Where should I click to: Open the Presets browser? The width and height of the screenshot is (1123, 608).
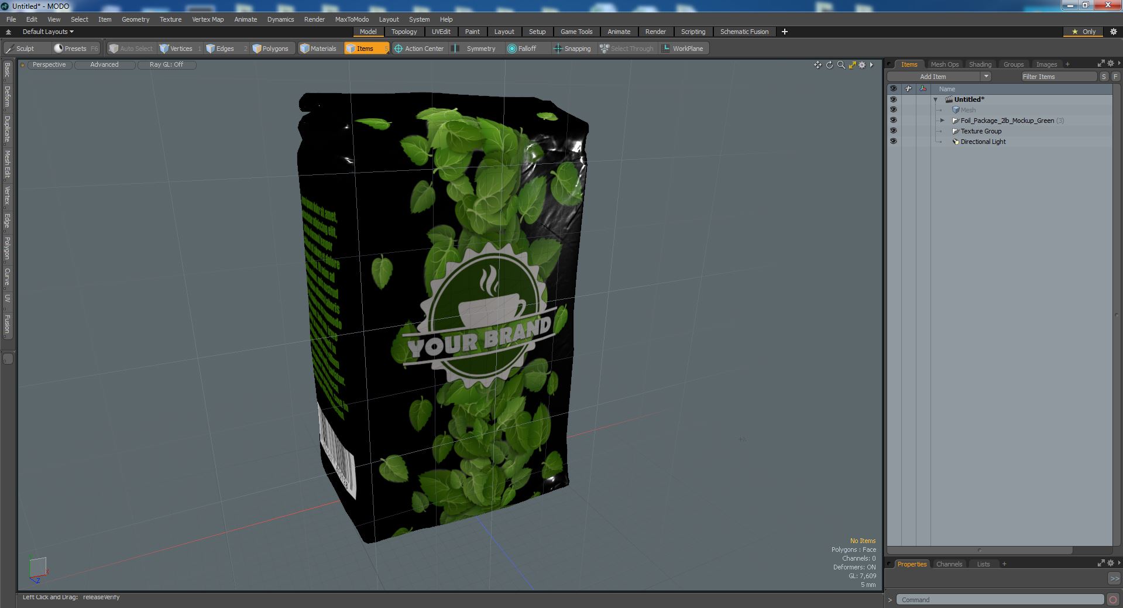click(x=75, y=49)
